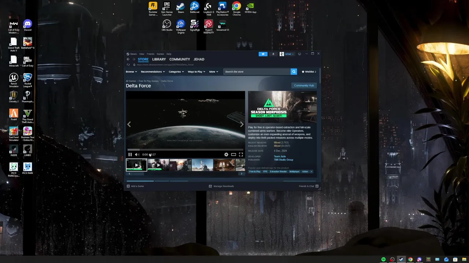Image resolution: width=469 pixels, height=263 pixels.
Task: Select the Extraction Shooter tag
Action: click(x=278, y=172)
